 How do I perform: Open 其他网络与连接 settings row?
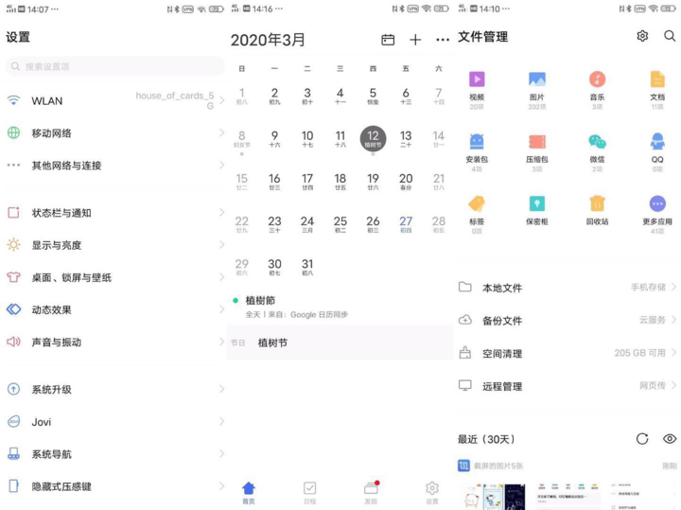pos(113,165)
